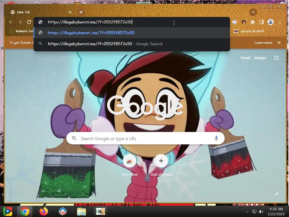Open Gmail link
Viewport: 289px width, 217px height.
coord(245,58)
